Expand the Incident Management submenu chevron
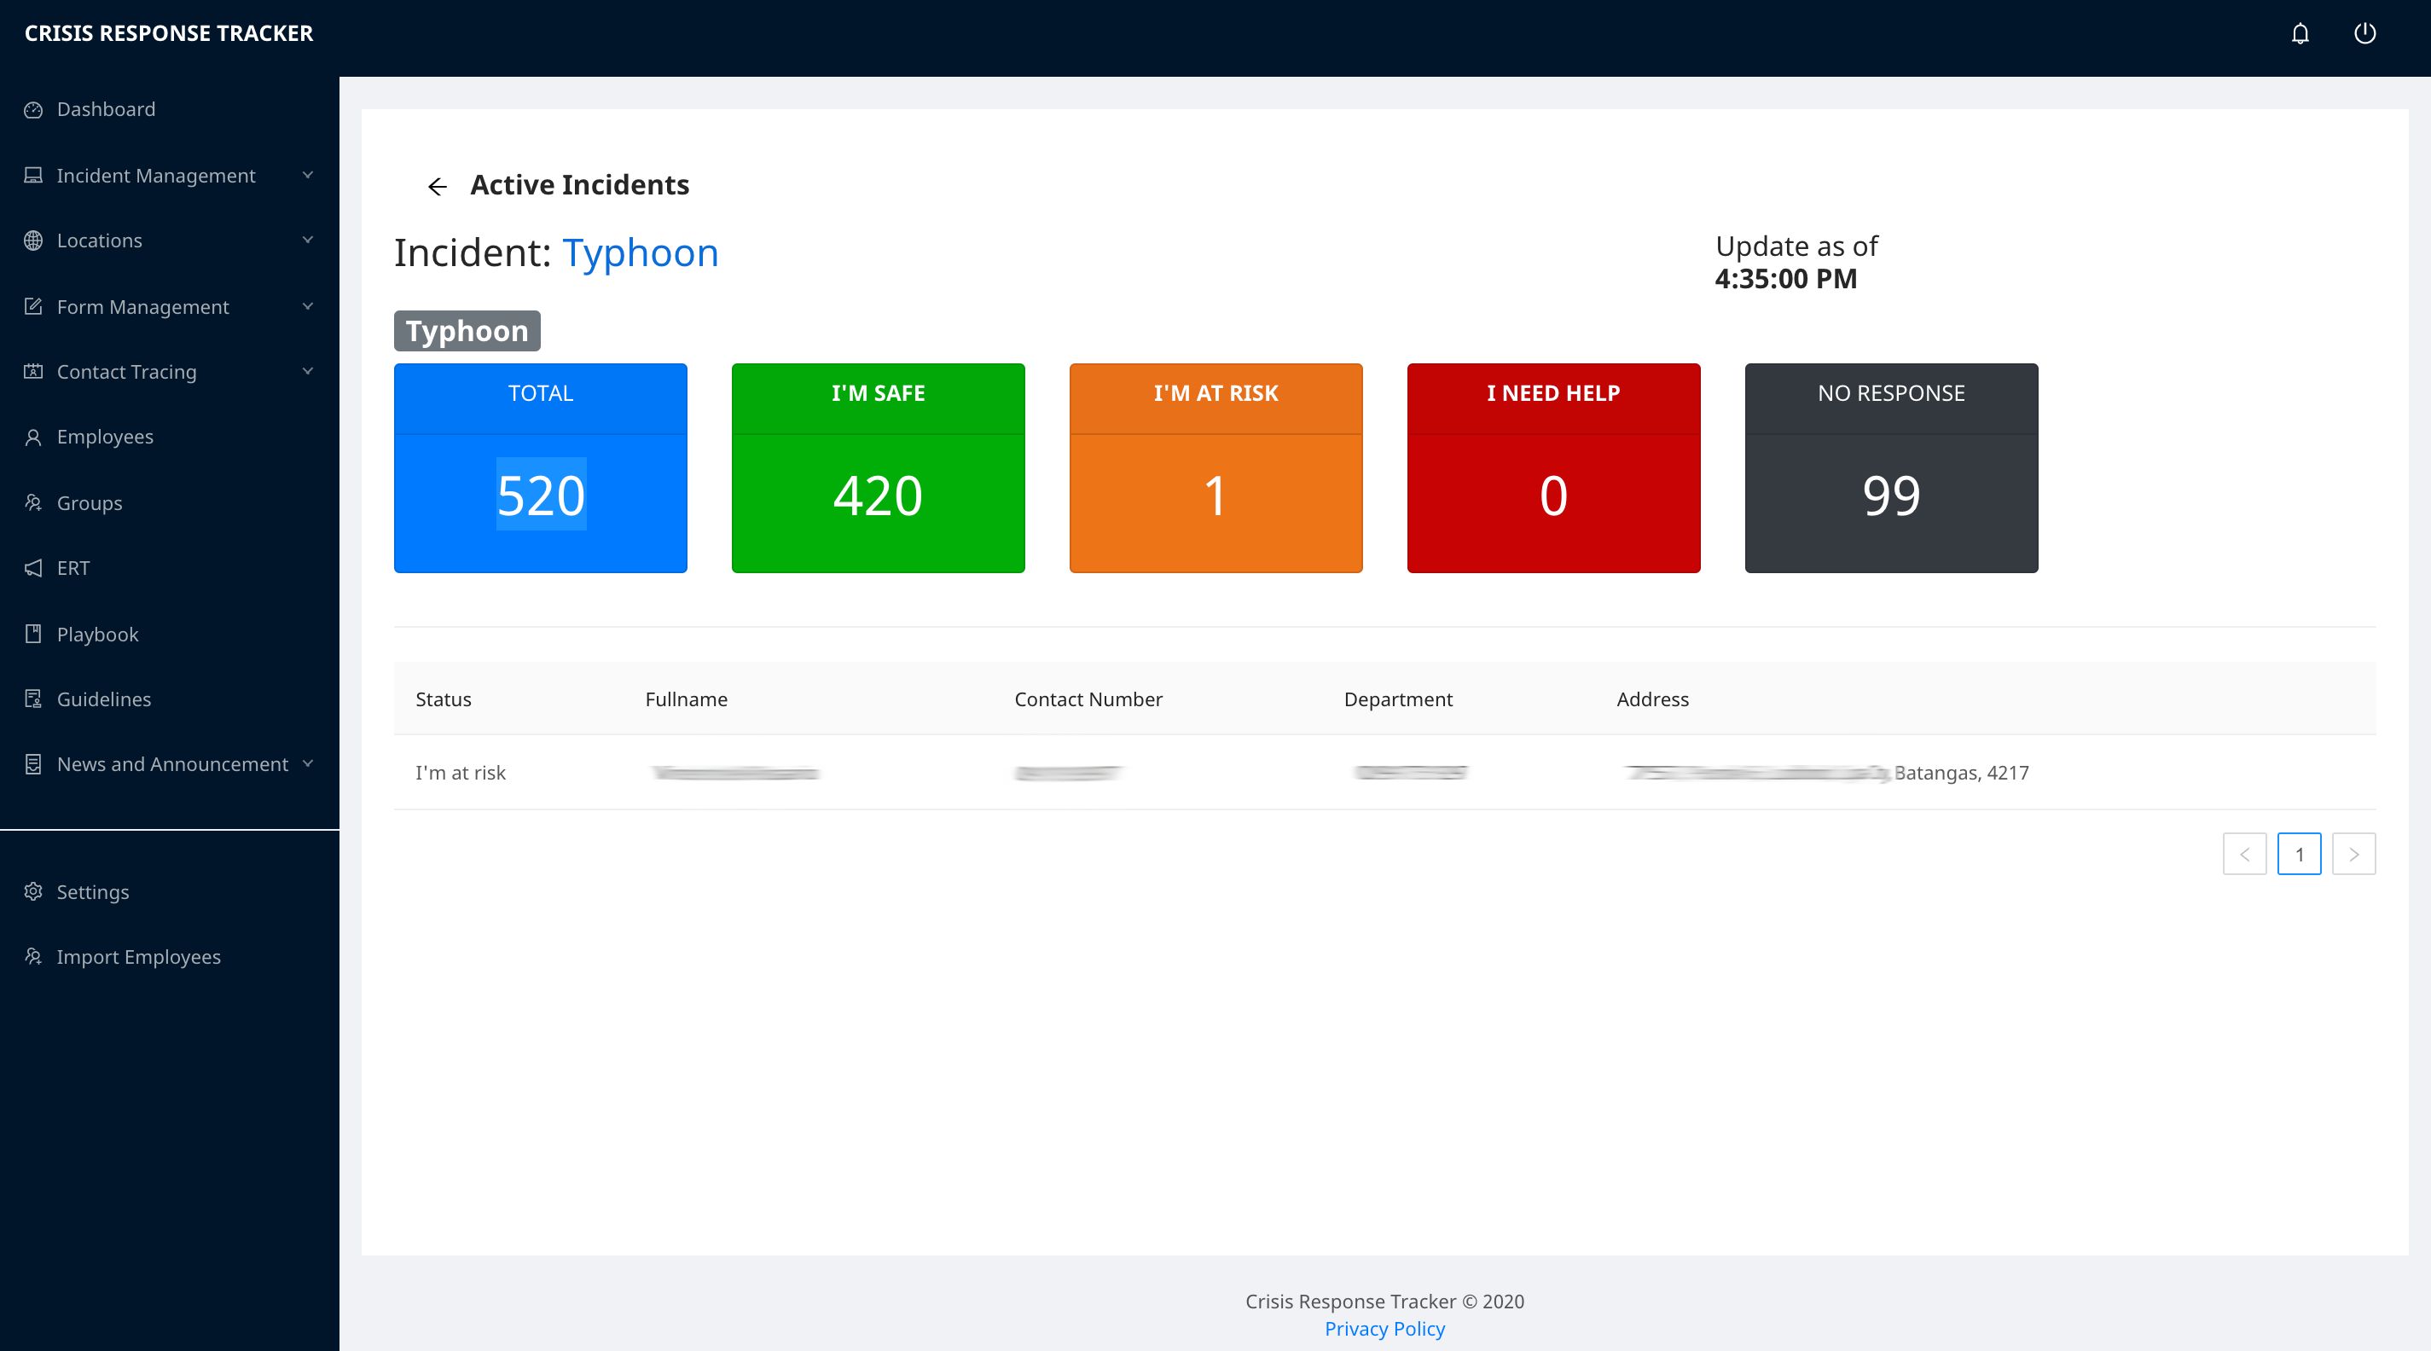 pos(308,176)
